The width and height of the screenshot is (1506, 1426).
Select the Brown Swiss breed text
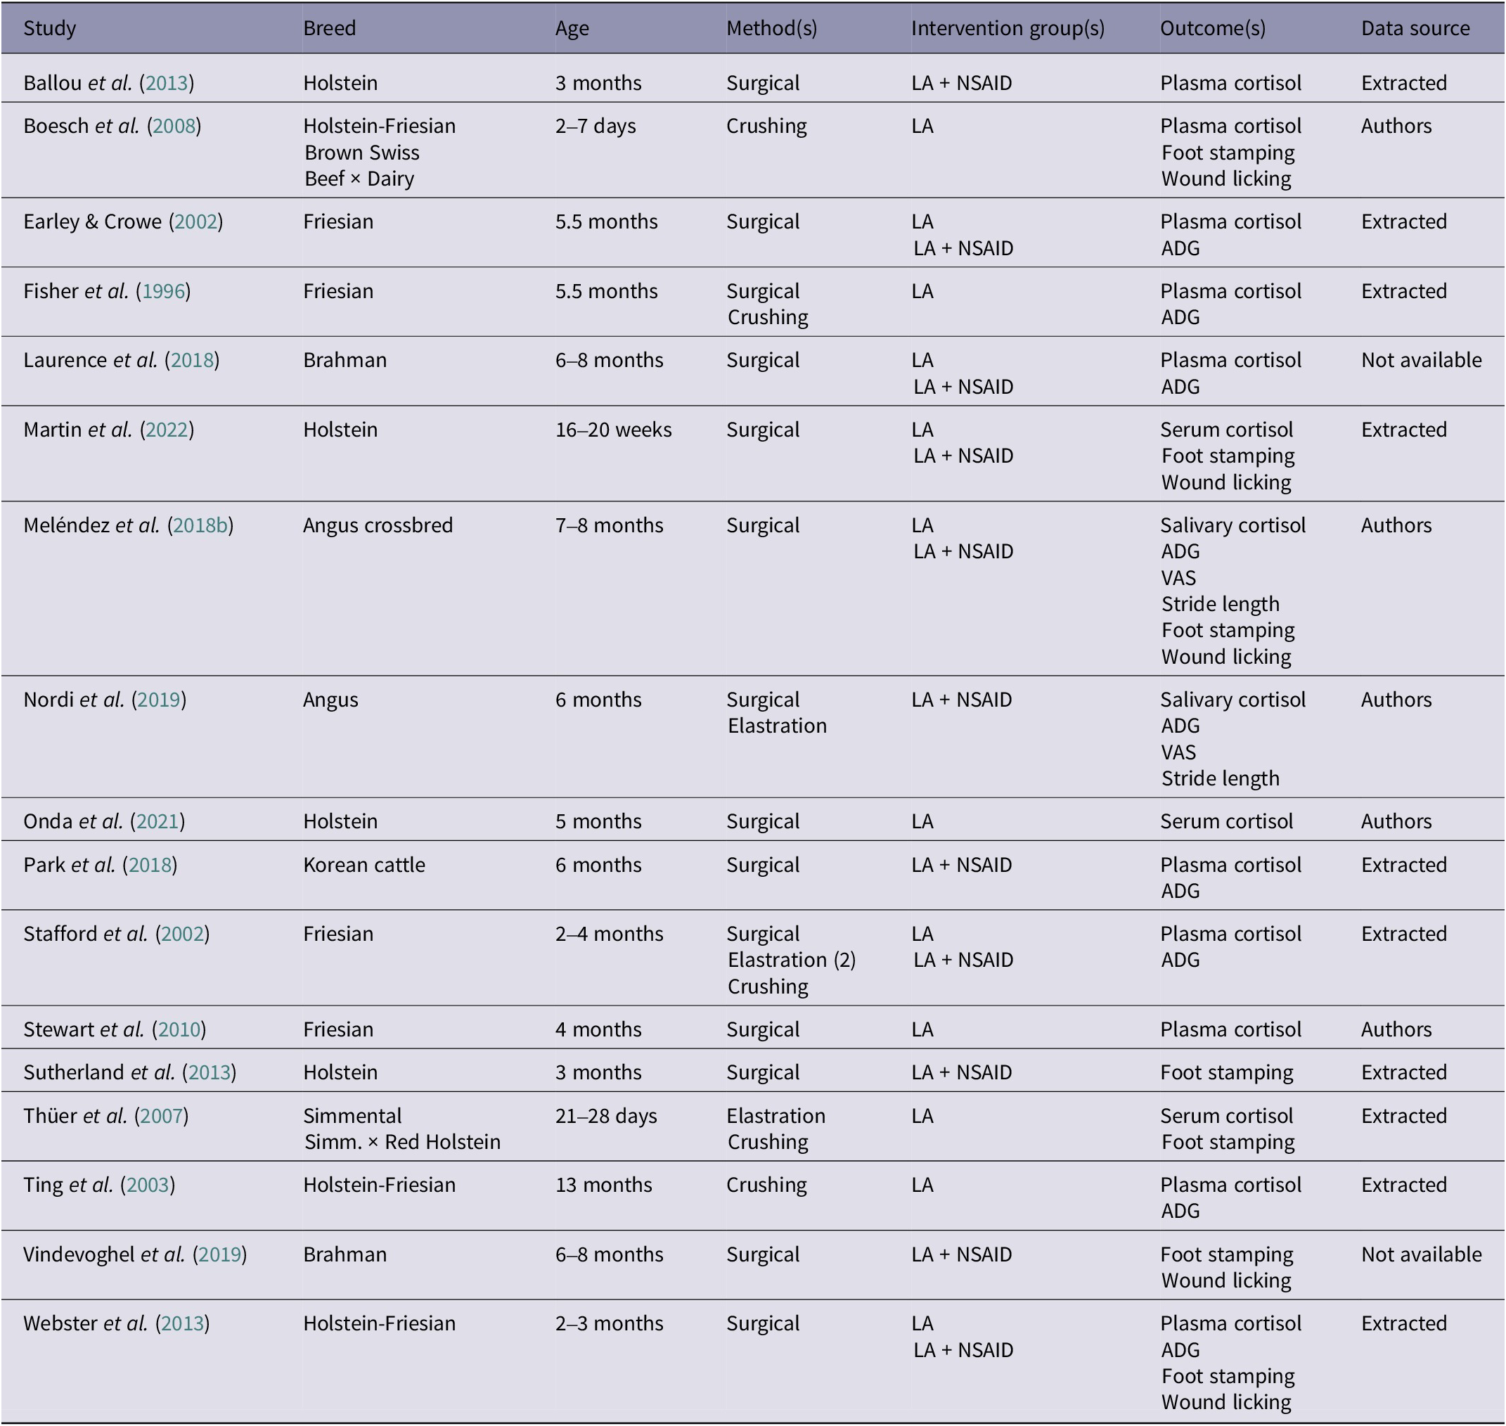click(x=362, y=153)
